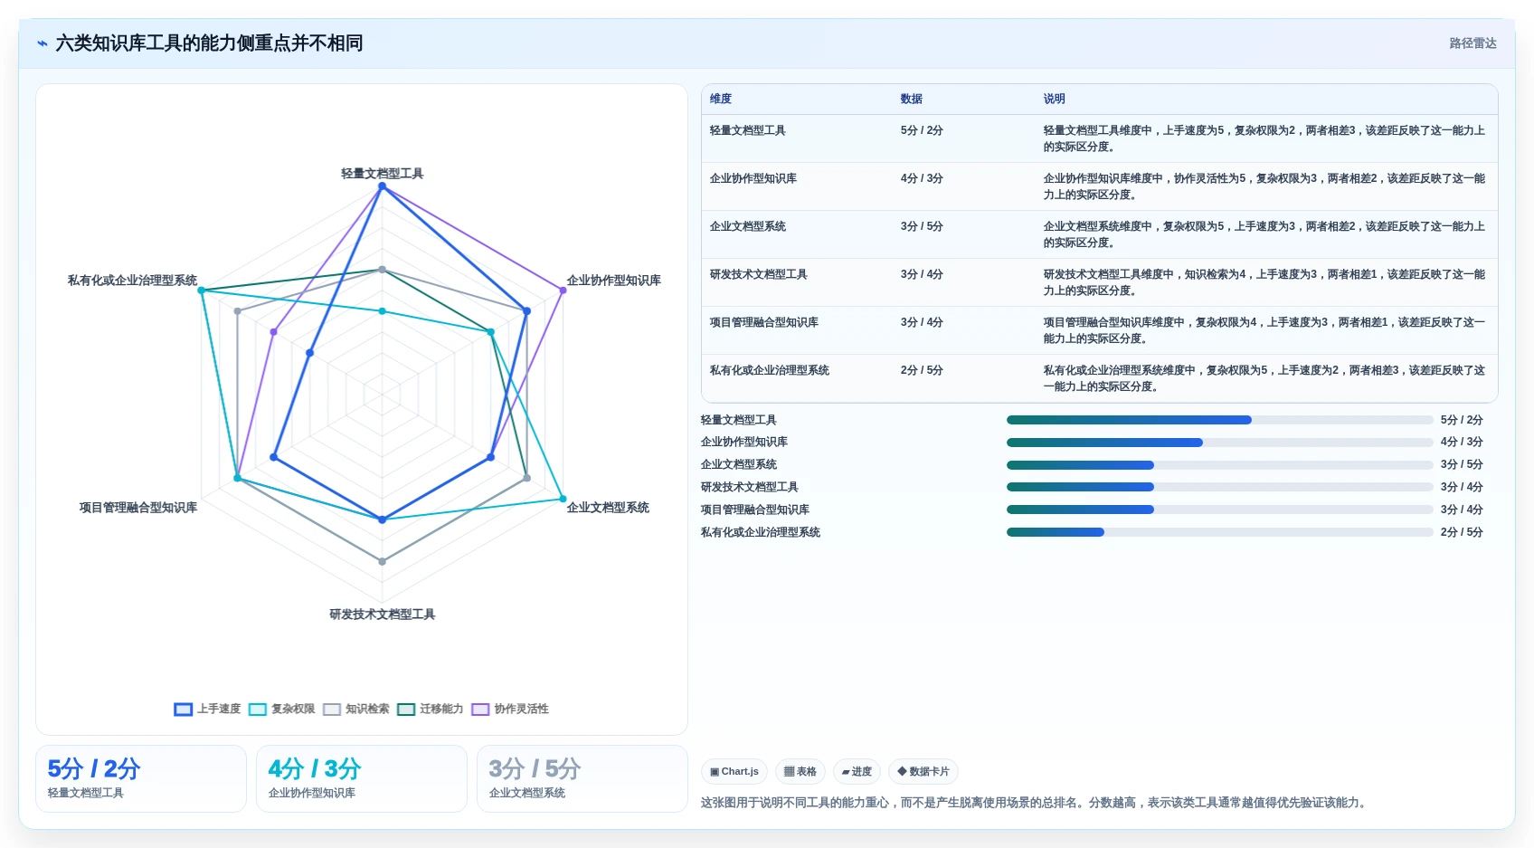The height and width of the screenshot is (848, 1534).
Task: Click the 企业文档型系统 radar axis label
Action: click(x=608, y=508)
